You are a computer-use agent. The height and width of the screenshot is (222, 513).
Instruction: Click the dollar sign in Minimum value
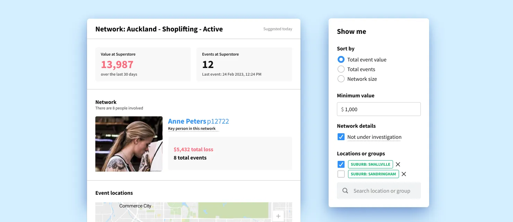tap(342, 109)
